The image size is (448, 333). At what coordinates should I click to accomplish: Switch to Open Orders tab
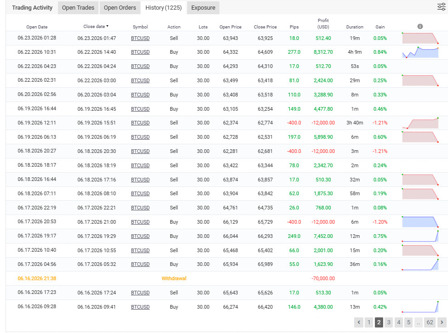click(120, 8)
